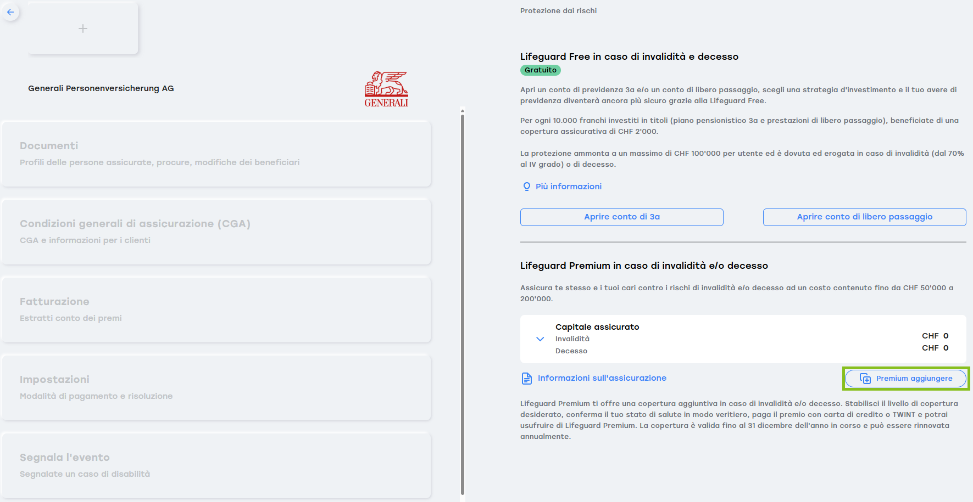Click the lightbulb icon beside Più informazioni
The image size is (973, 502).
pyautogui.click(x=527, y=187)
